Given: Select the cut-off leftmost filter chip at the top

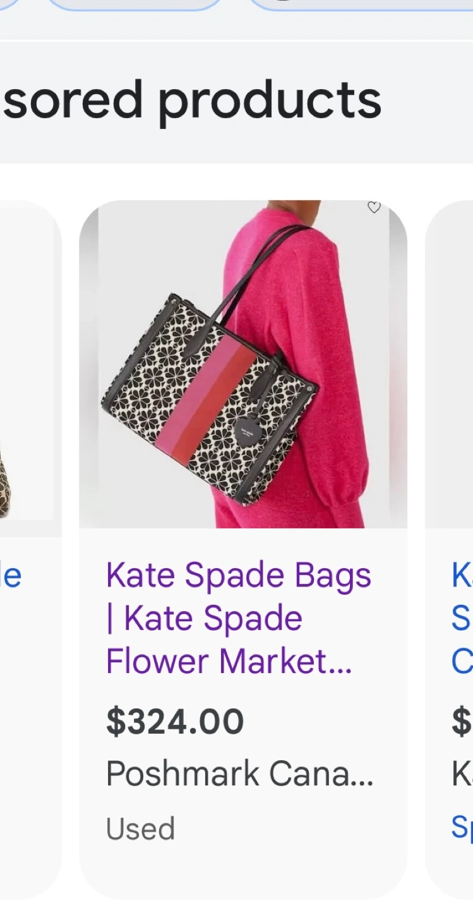Looking at the screenshot, I should [x=10, y=5].
